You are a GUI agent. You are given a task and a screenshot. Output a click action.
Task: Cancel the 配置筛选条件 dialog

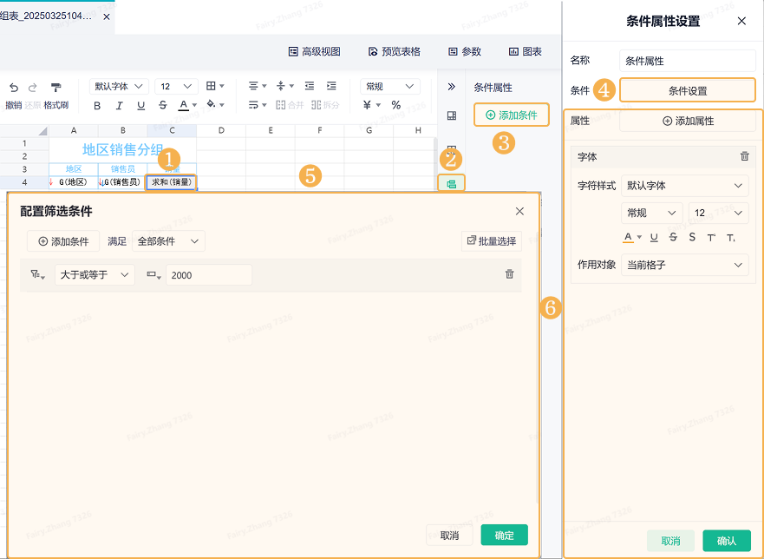pyautogui.click(x=449, y=535)
